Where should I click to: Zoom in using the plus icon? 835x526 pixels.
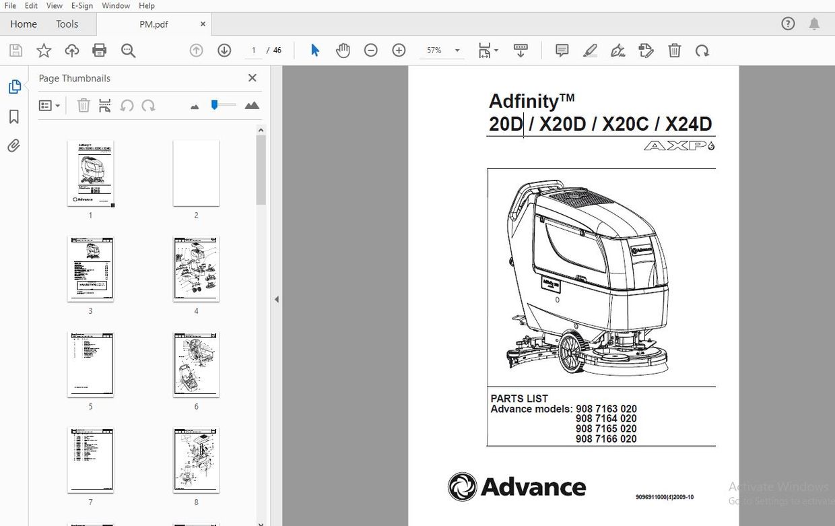(x=398, y=50)
